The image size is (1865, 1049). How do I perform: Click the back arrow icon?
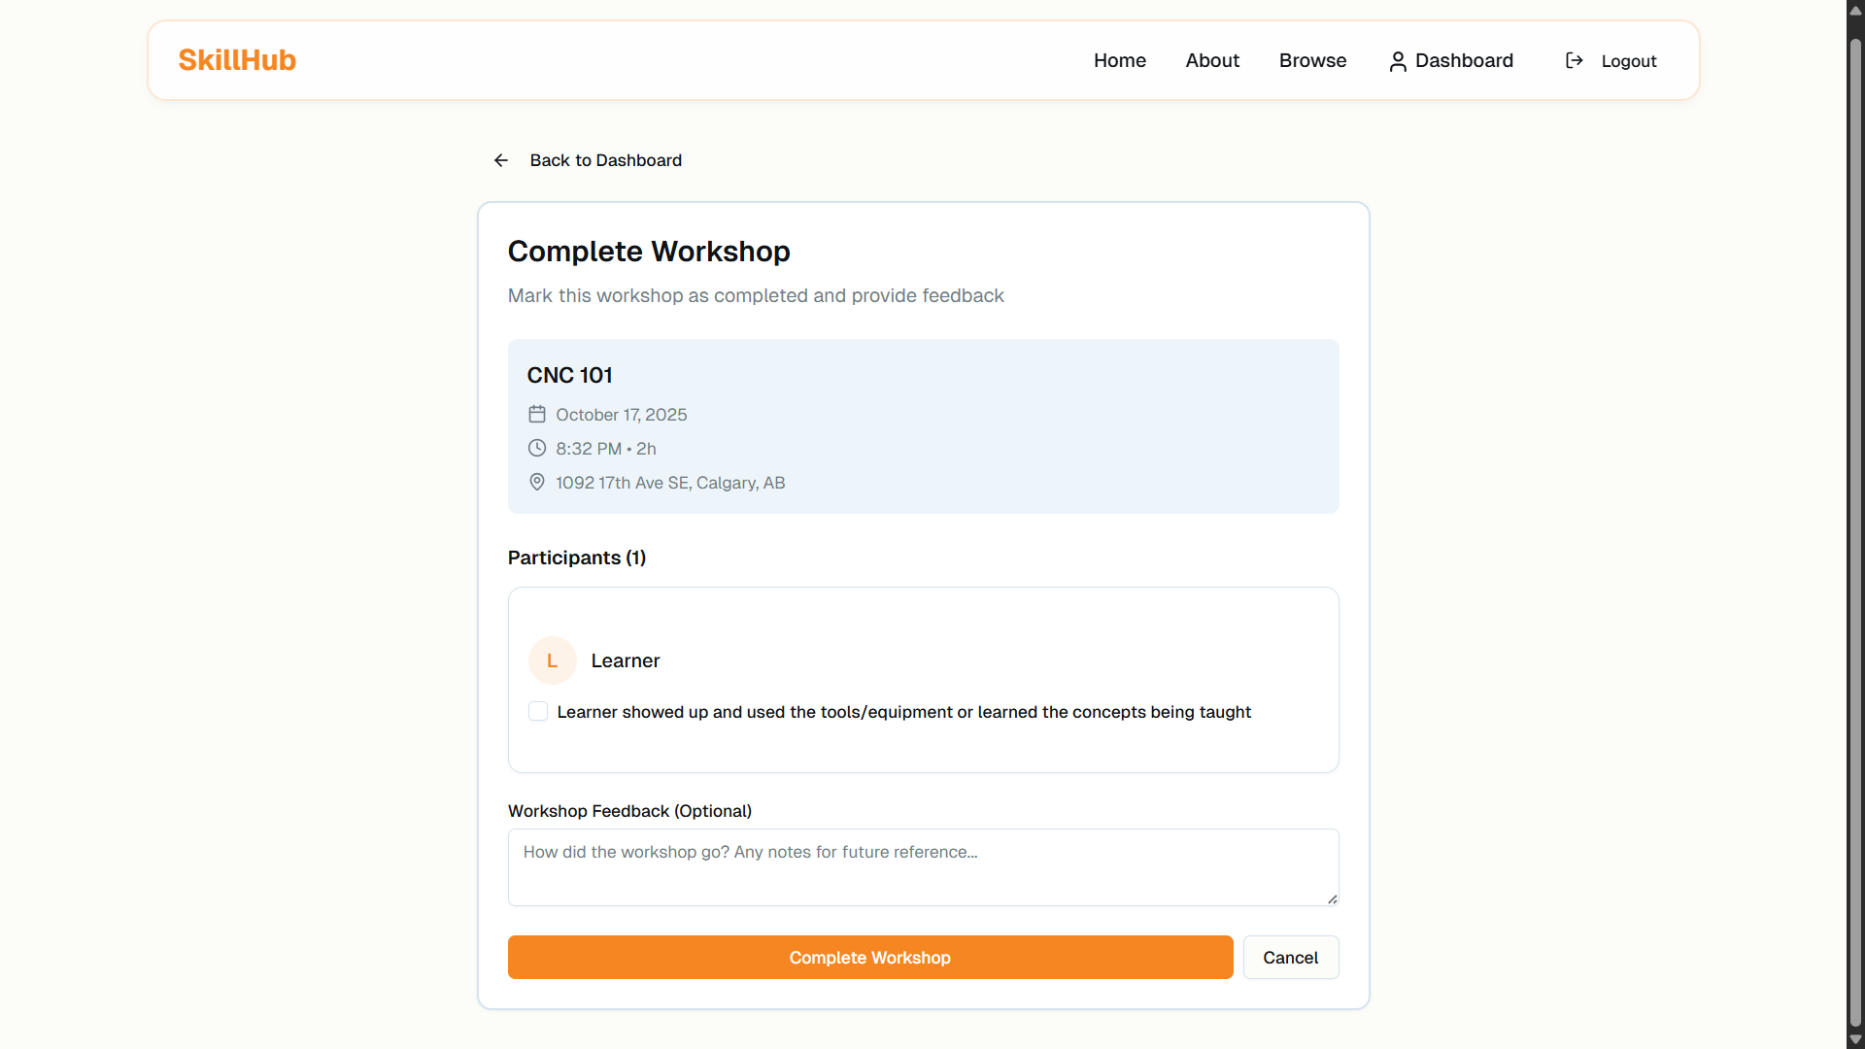[501, 160]
